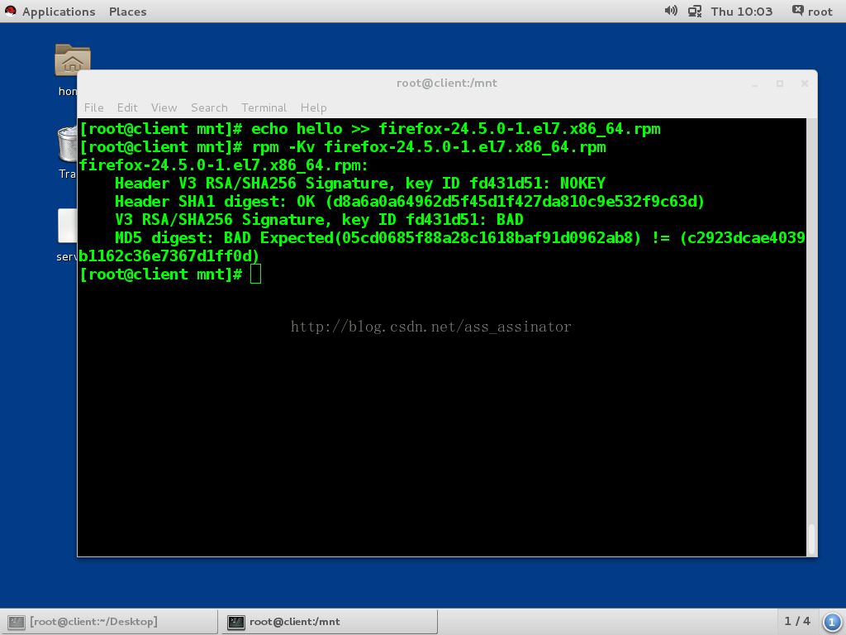Open the volume speaker icon in the top panel
Viewport: 846px width, 635px height.
671,11
